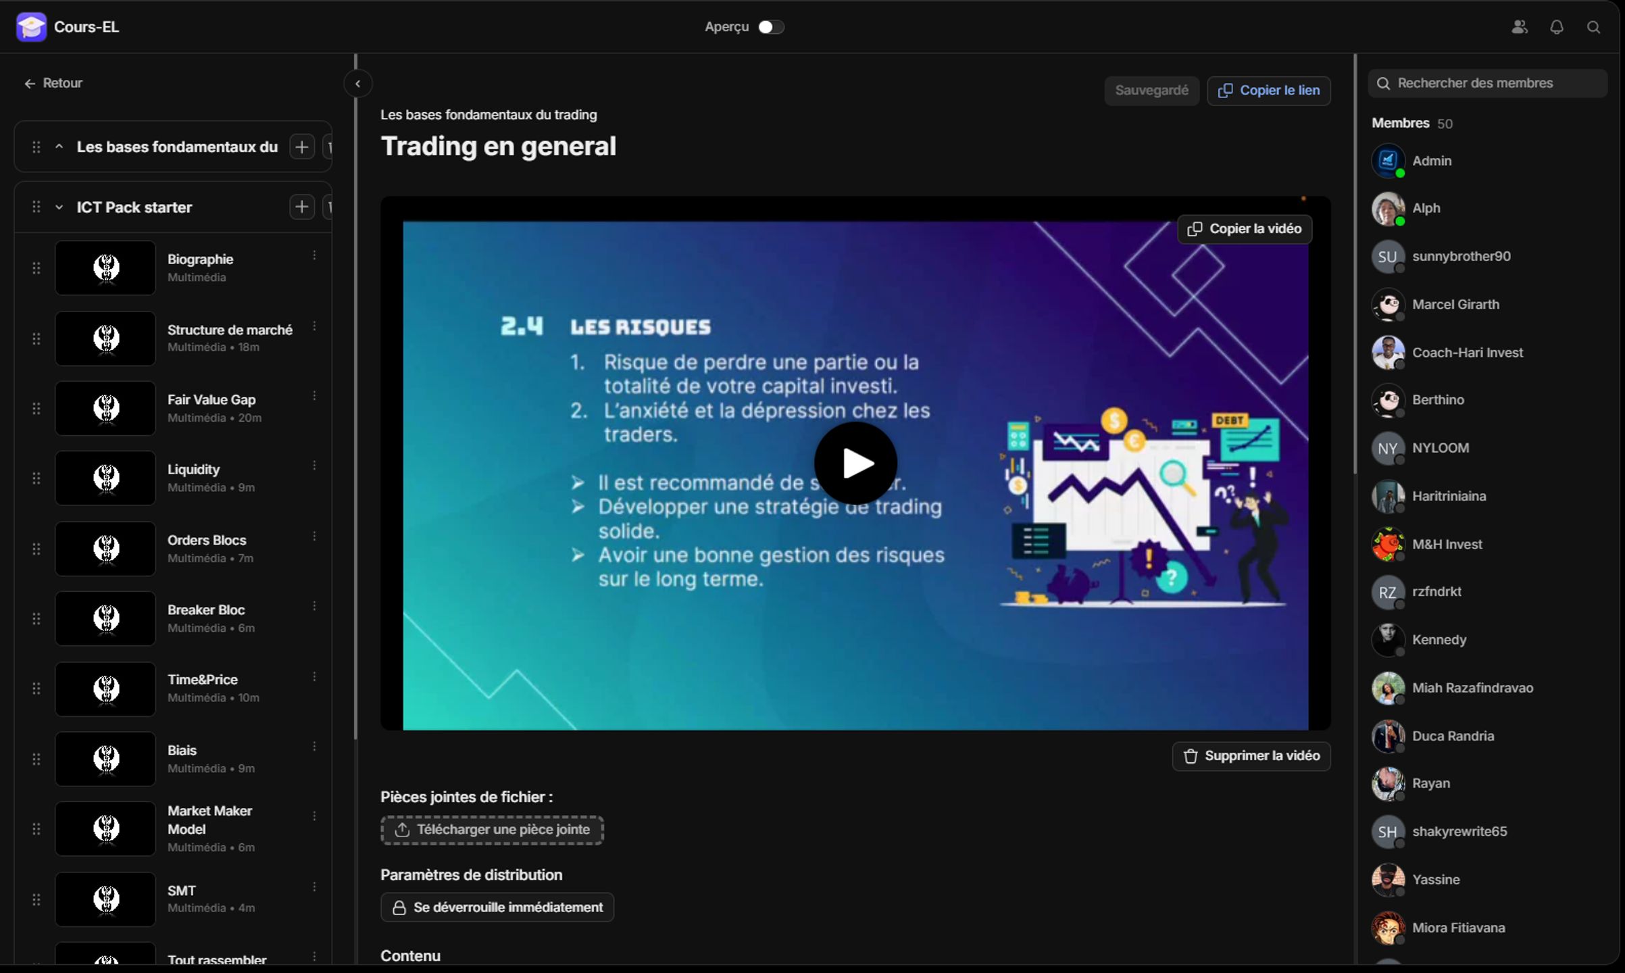Viewport: 1625px width, 973px height.
Task: Open the options menu for Structure de marché
Action: (314, 326)
